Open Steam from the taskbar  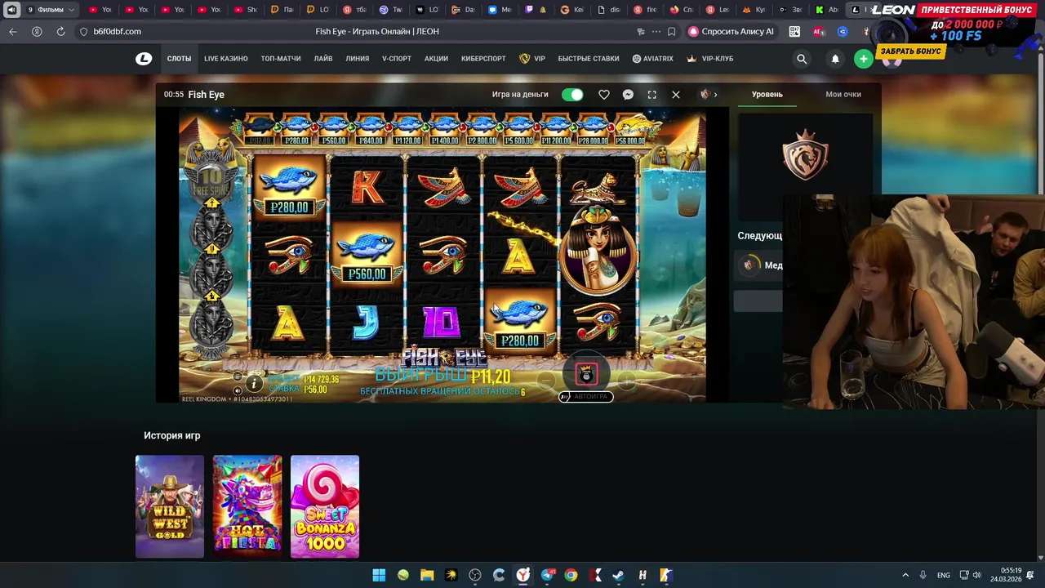[619, 575]
